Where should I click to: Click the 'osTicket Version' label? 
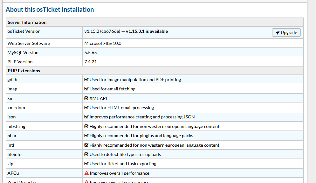[24, 31]
